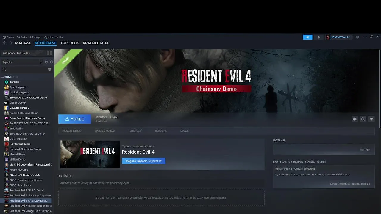
Task: Click the Call of Duty game icon
Action: point(7,103)
